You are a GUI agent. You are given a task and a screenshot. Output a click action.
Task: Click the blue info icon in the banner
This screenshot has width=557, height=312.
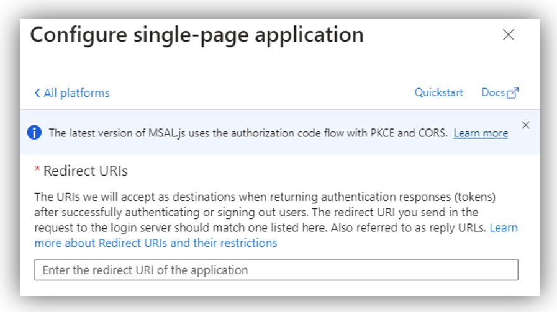pyautogui.click(x=34, y=132)
